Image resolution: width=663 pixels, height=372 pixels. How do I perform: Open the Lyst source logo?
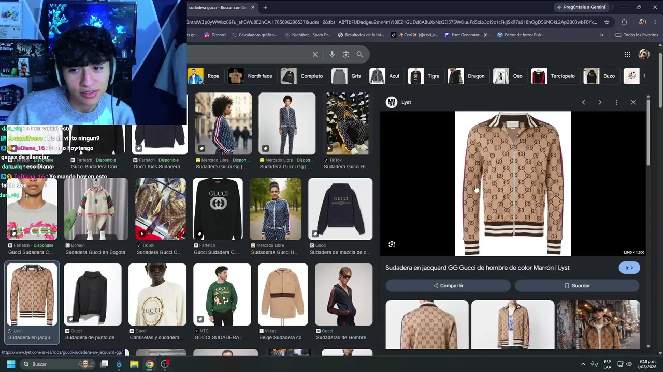(391, 102)
